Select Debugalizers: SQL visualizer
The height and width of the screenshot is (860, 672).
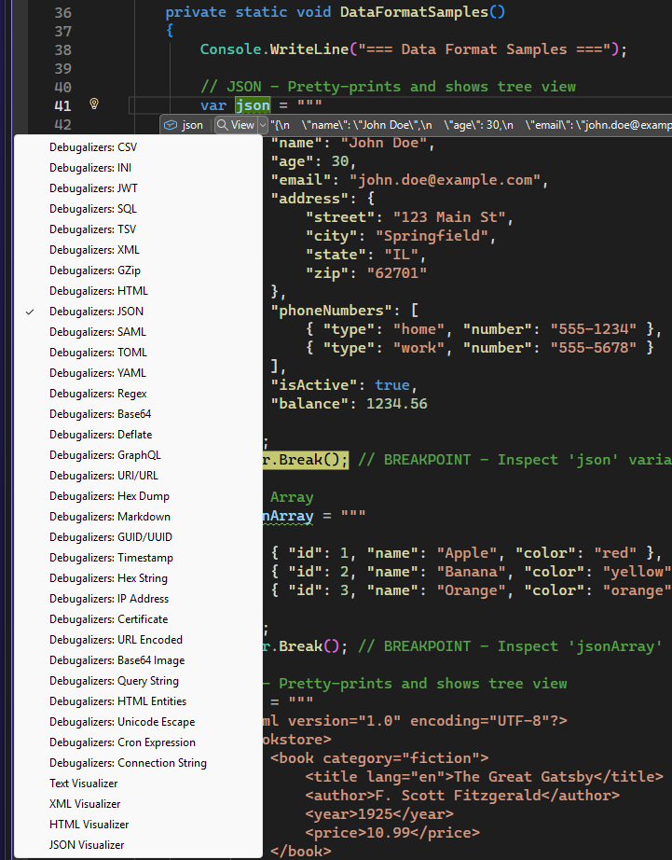138,209
